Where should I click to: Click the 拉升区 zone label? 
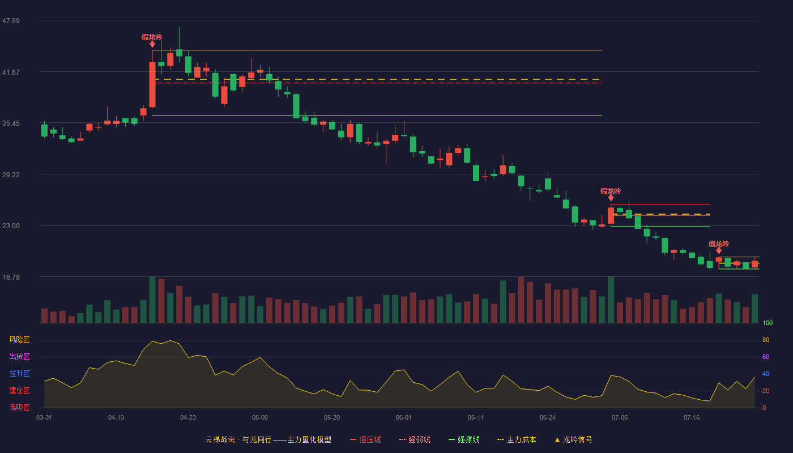click(19, 374)
